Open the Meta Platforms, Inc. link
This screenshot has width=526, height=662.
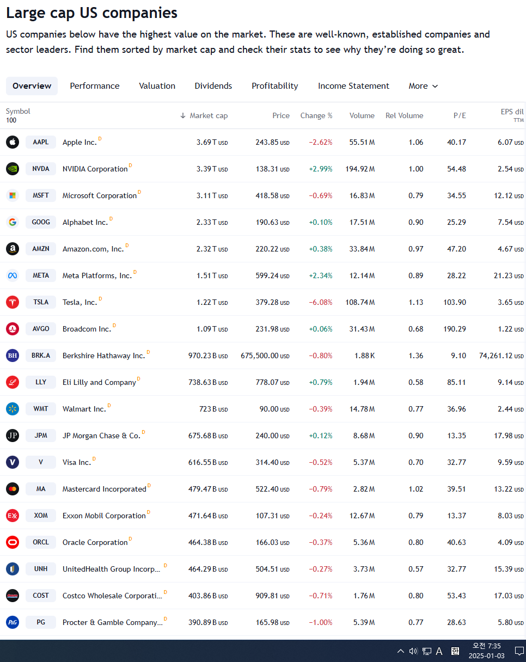(x=97, y=276)
